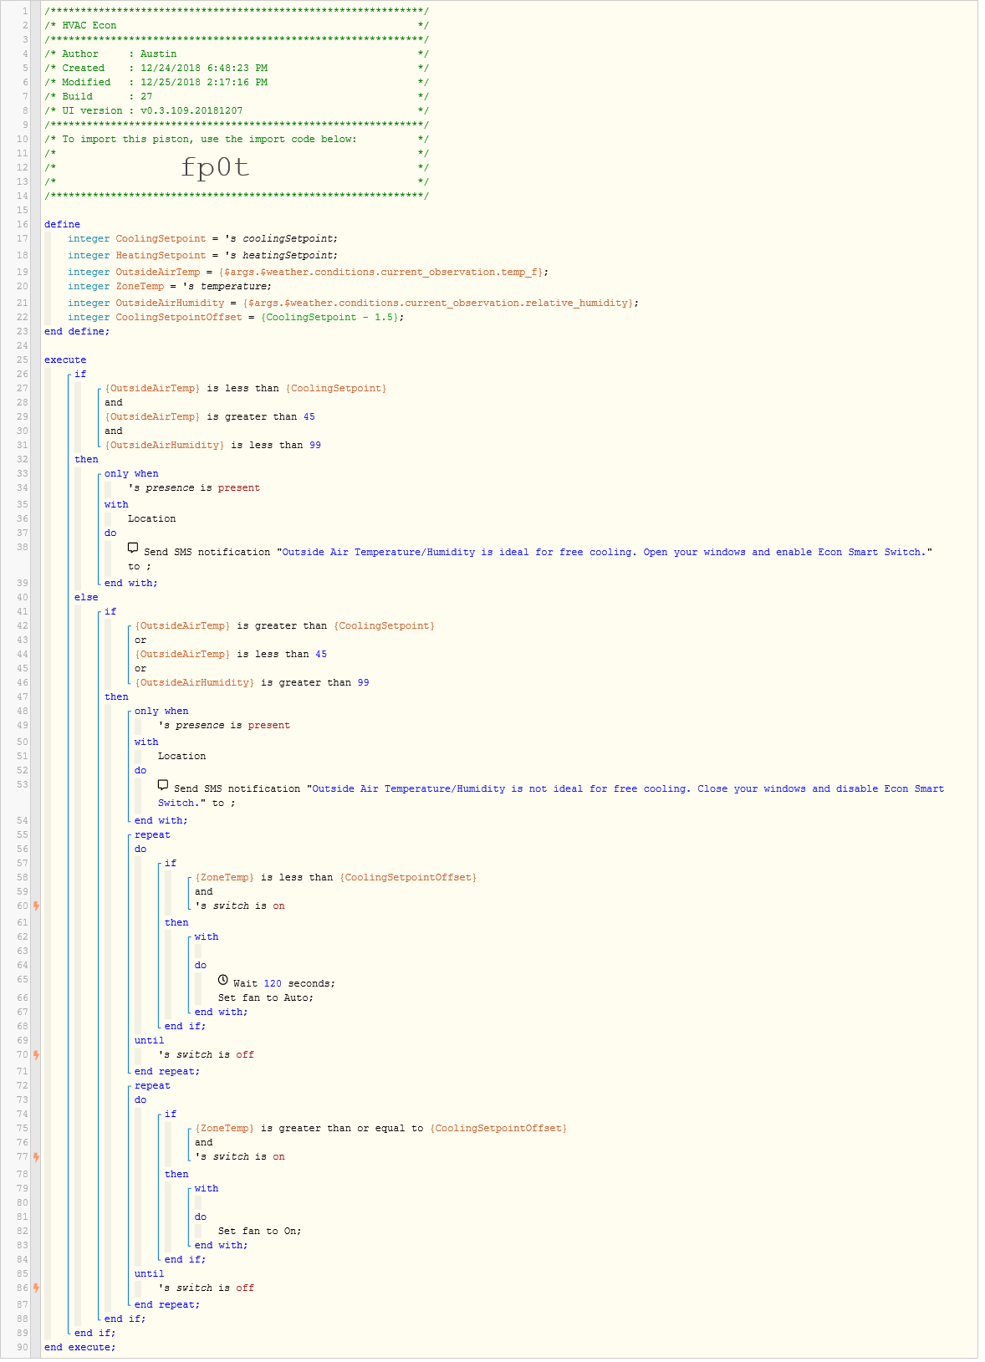Viewport: 985px width, 1362px height.
Task: Select the CoolingSetpointOffset expression on line 22
Action: click(330, 317)
